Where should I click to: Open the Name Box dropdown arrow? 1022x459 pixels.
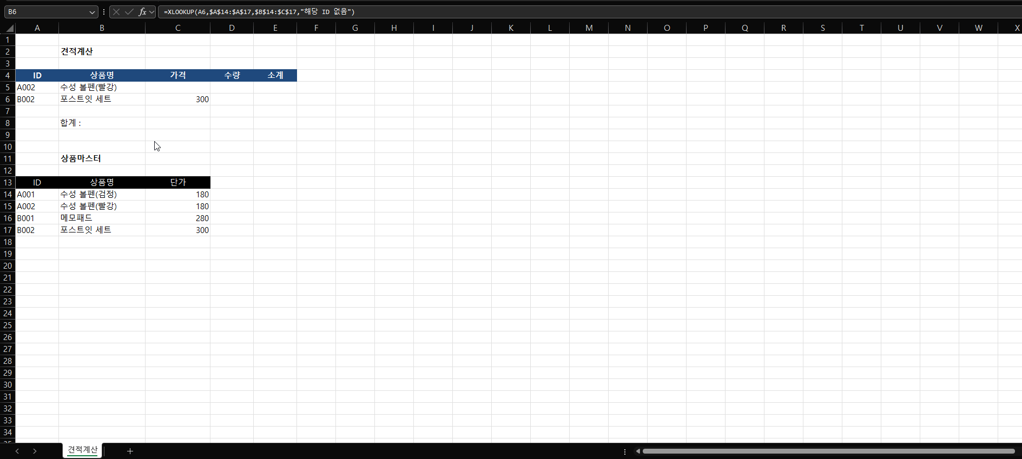pyautogui.click(x=92, y=12)
